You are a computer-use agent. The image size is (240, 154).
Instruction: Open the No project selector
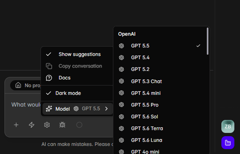coord(26,85)
